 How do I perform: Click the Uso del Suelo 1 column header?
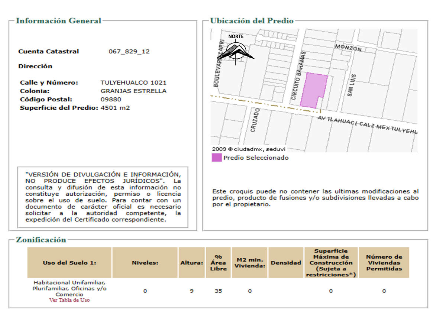[70, 263]
